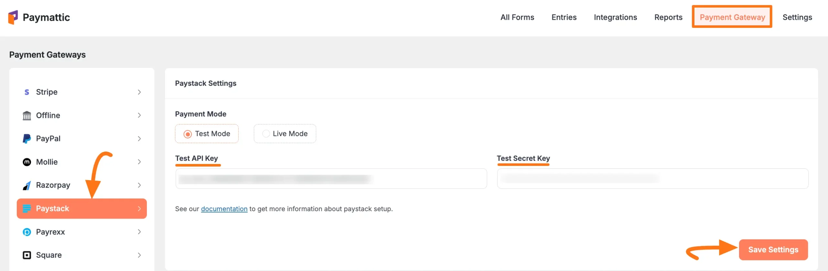Open the Settings menu item
828x271 pixels.
click(797, 17)
